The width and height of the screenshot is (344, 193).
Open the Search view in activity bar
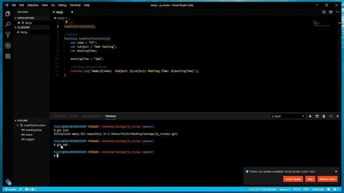(x=8, y=24)
